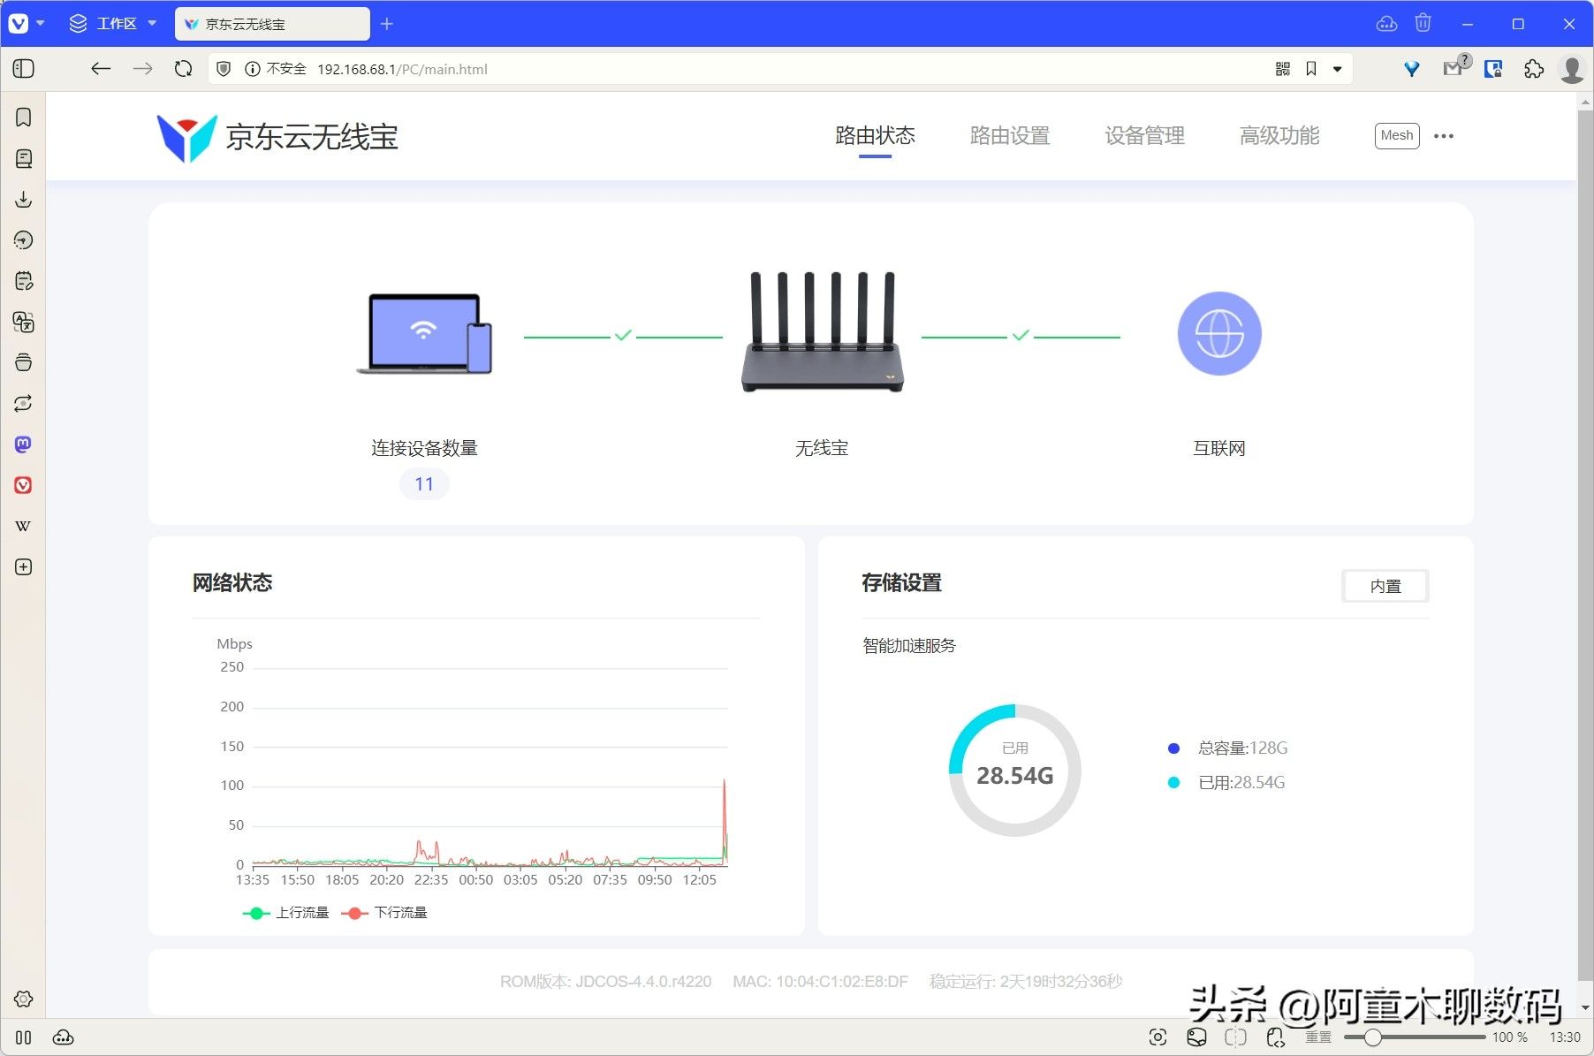The image size is (1594, 1056).
Task: Generate QR code for this page
Action: (x=1283, y=69)
